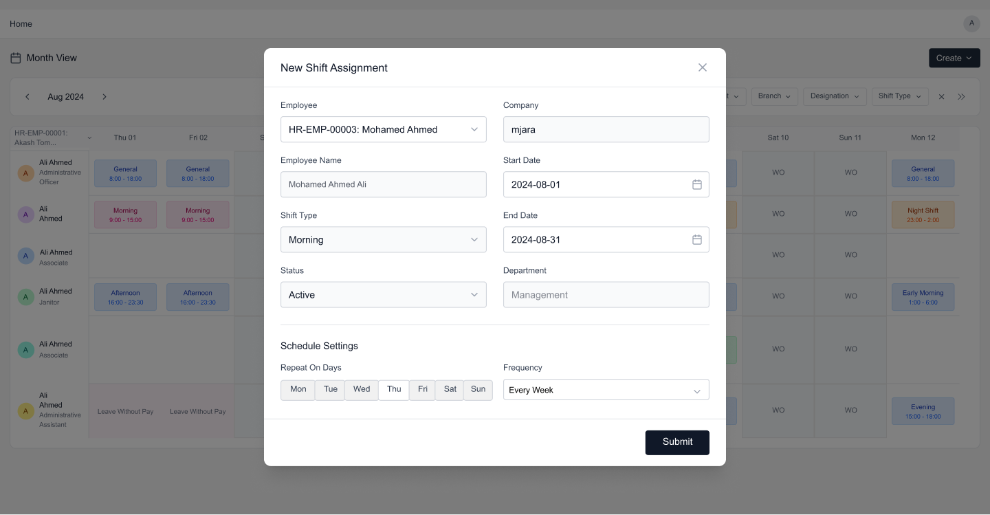The width and height of the screenshot is (990, 515).
Task: Click the Fri 02 column header
Action: click(198, 138)
